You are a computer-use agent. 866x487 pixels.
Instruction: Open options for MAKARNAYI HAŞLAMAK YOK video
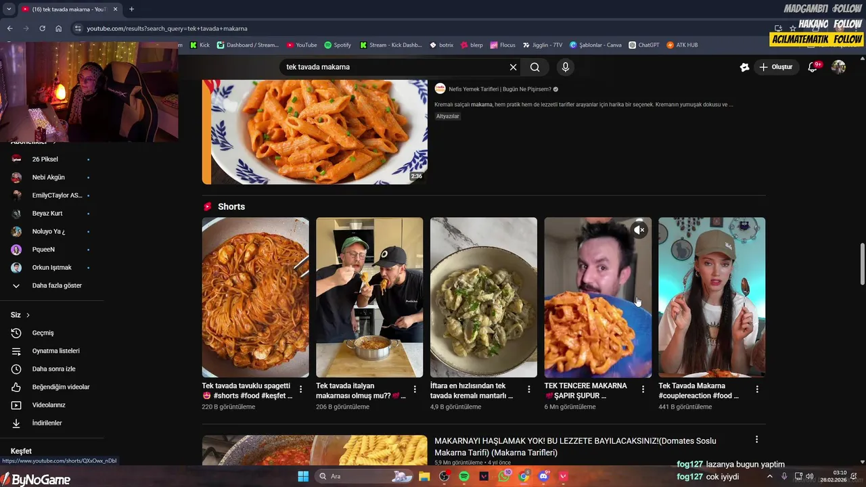click(757, 440)
